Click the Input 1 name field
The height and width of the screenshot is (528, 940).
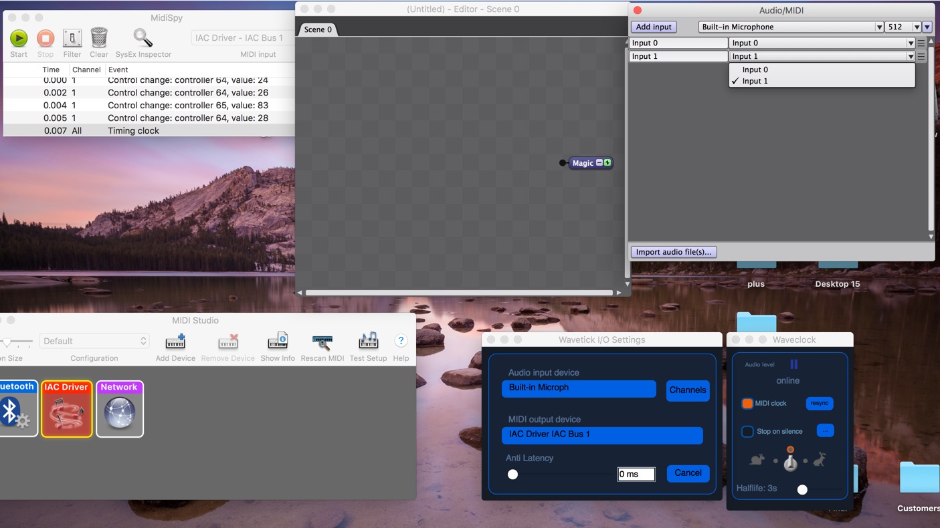click(678, 56)
